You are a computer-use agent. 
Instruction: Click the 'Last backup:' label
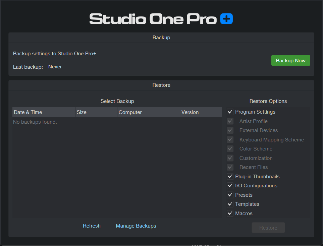coord(28,67)
